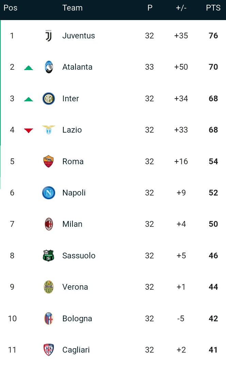Image resolution: width=226 pixels, height=374 pixels.
Task: Click Lazio's red down arrow
Action: point(29,130)
